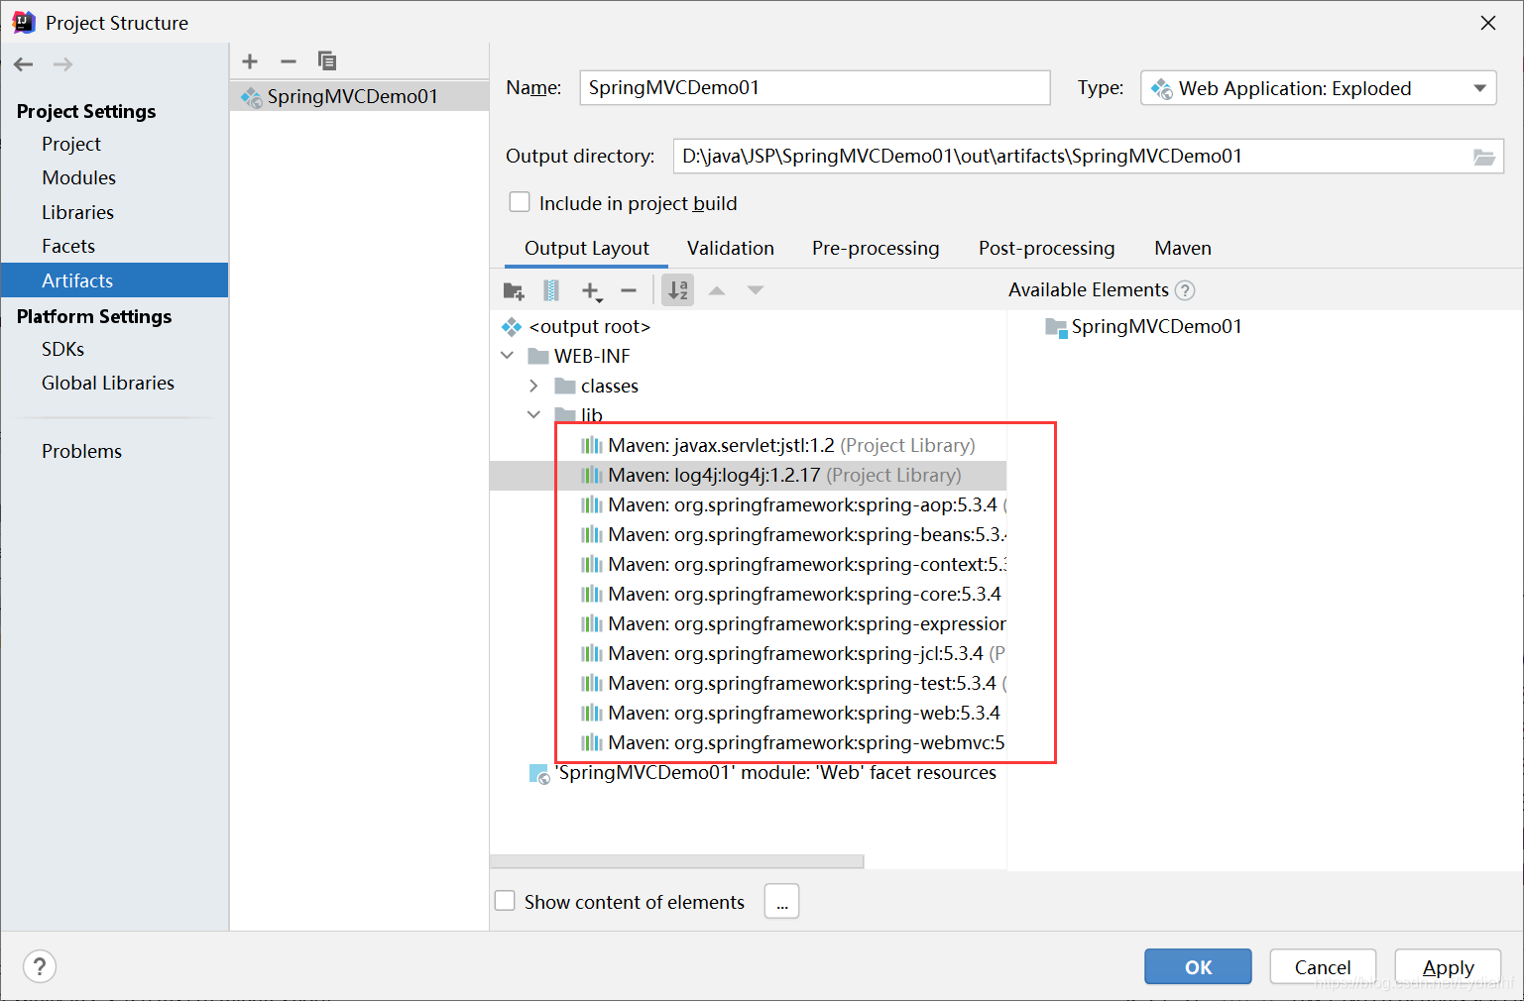This screenshot has height=1001, width=1524.
Task: Close the Project Structure dialog
Action: (1488, 23)
